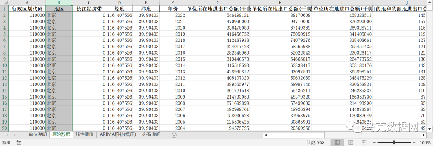
Task: Click the 地区 header cell
Action: (59, 9)
